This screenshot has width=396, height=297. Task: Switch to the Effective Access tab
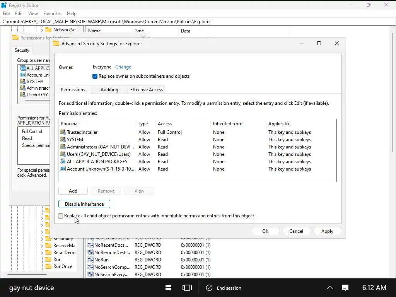147,90
